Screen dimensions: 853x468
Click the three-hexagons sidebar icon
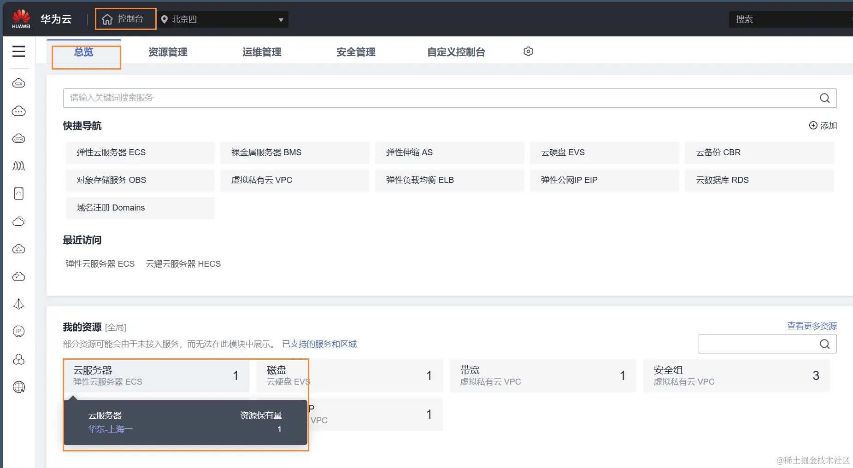tap(19, 359)
